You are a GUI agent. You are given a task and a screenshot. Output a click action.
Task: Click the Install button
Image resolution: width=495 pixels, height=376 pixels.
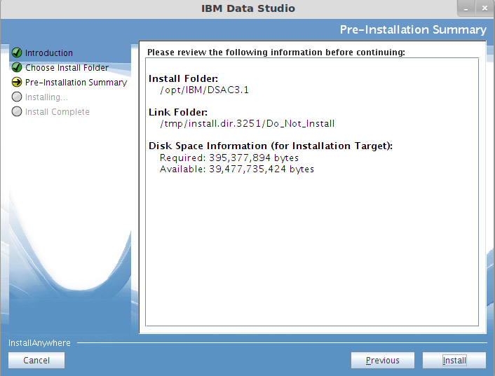[454, 360]
